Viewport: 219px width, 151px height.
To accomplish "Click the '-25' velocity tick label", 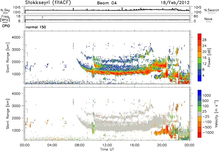I will tap(207, 116).
